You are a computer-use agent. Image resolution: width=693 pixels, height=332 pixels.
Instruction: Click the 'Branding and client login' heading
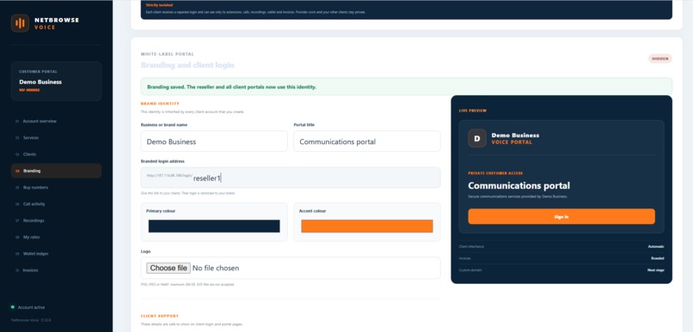pyautogui.click(x=187, y=65)
